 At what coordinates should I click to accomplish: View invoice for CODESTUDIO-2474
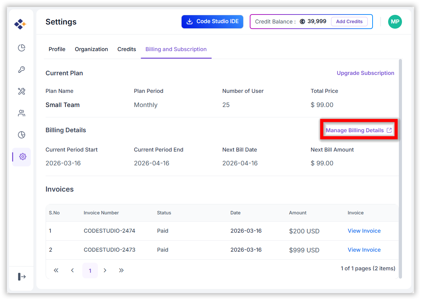[x=364, y=231]
